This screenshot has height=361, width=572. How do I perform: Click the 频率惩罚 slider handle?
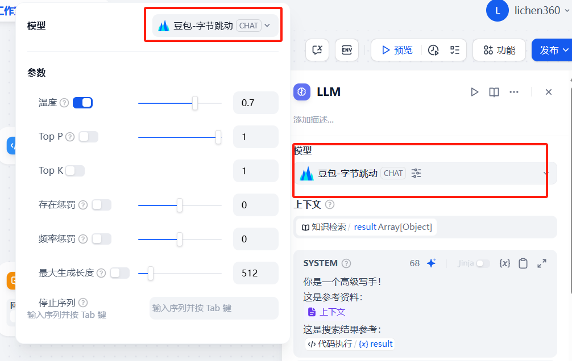point(180,240)
